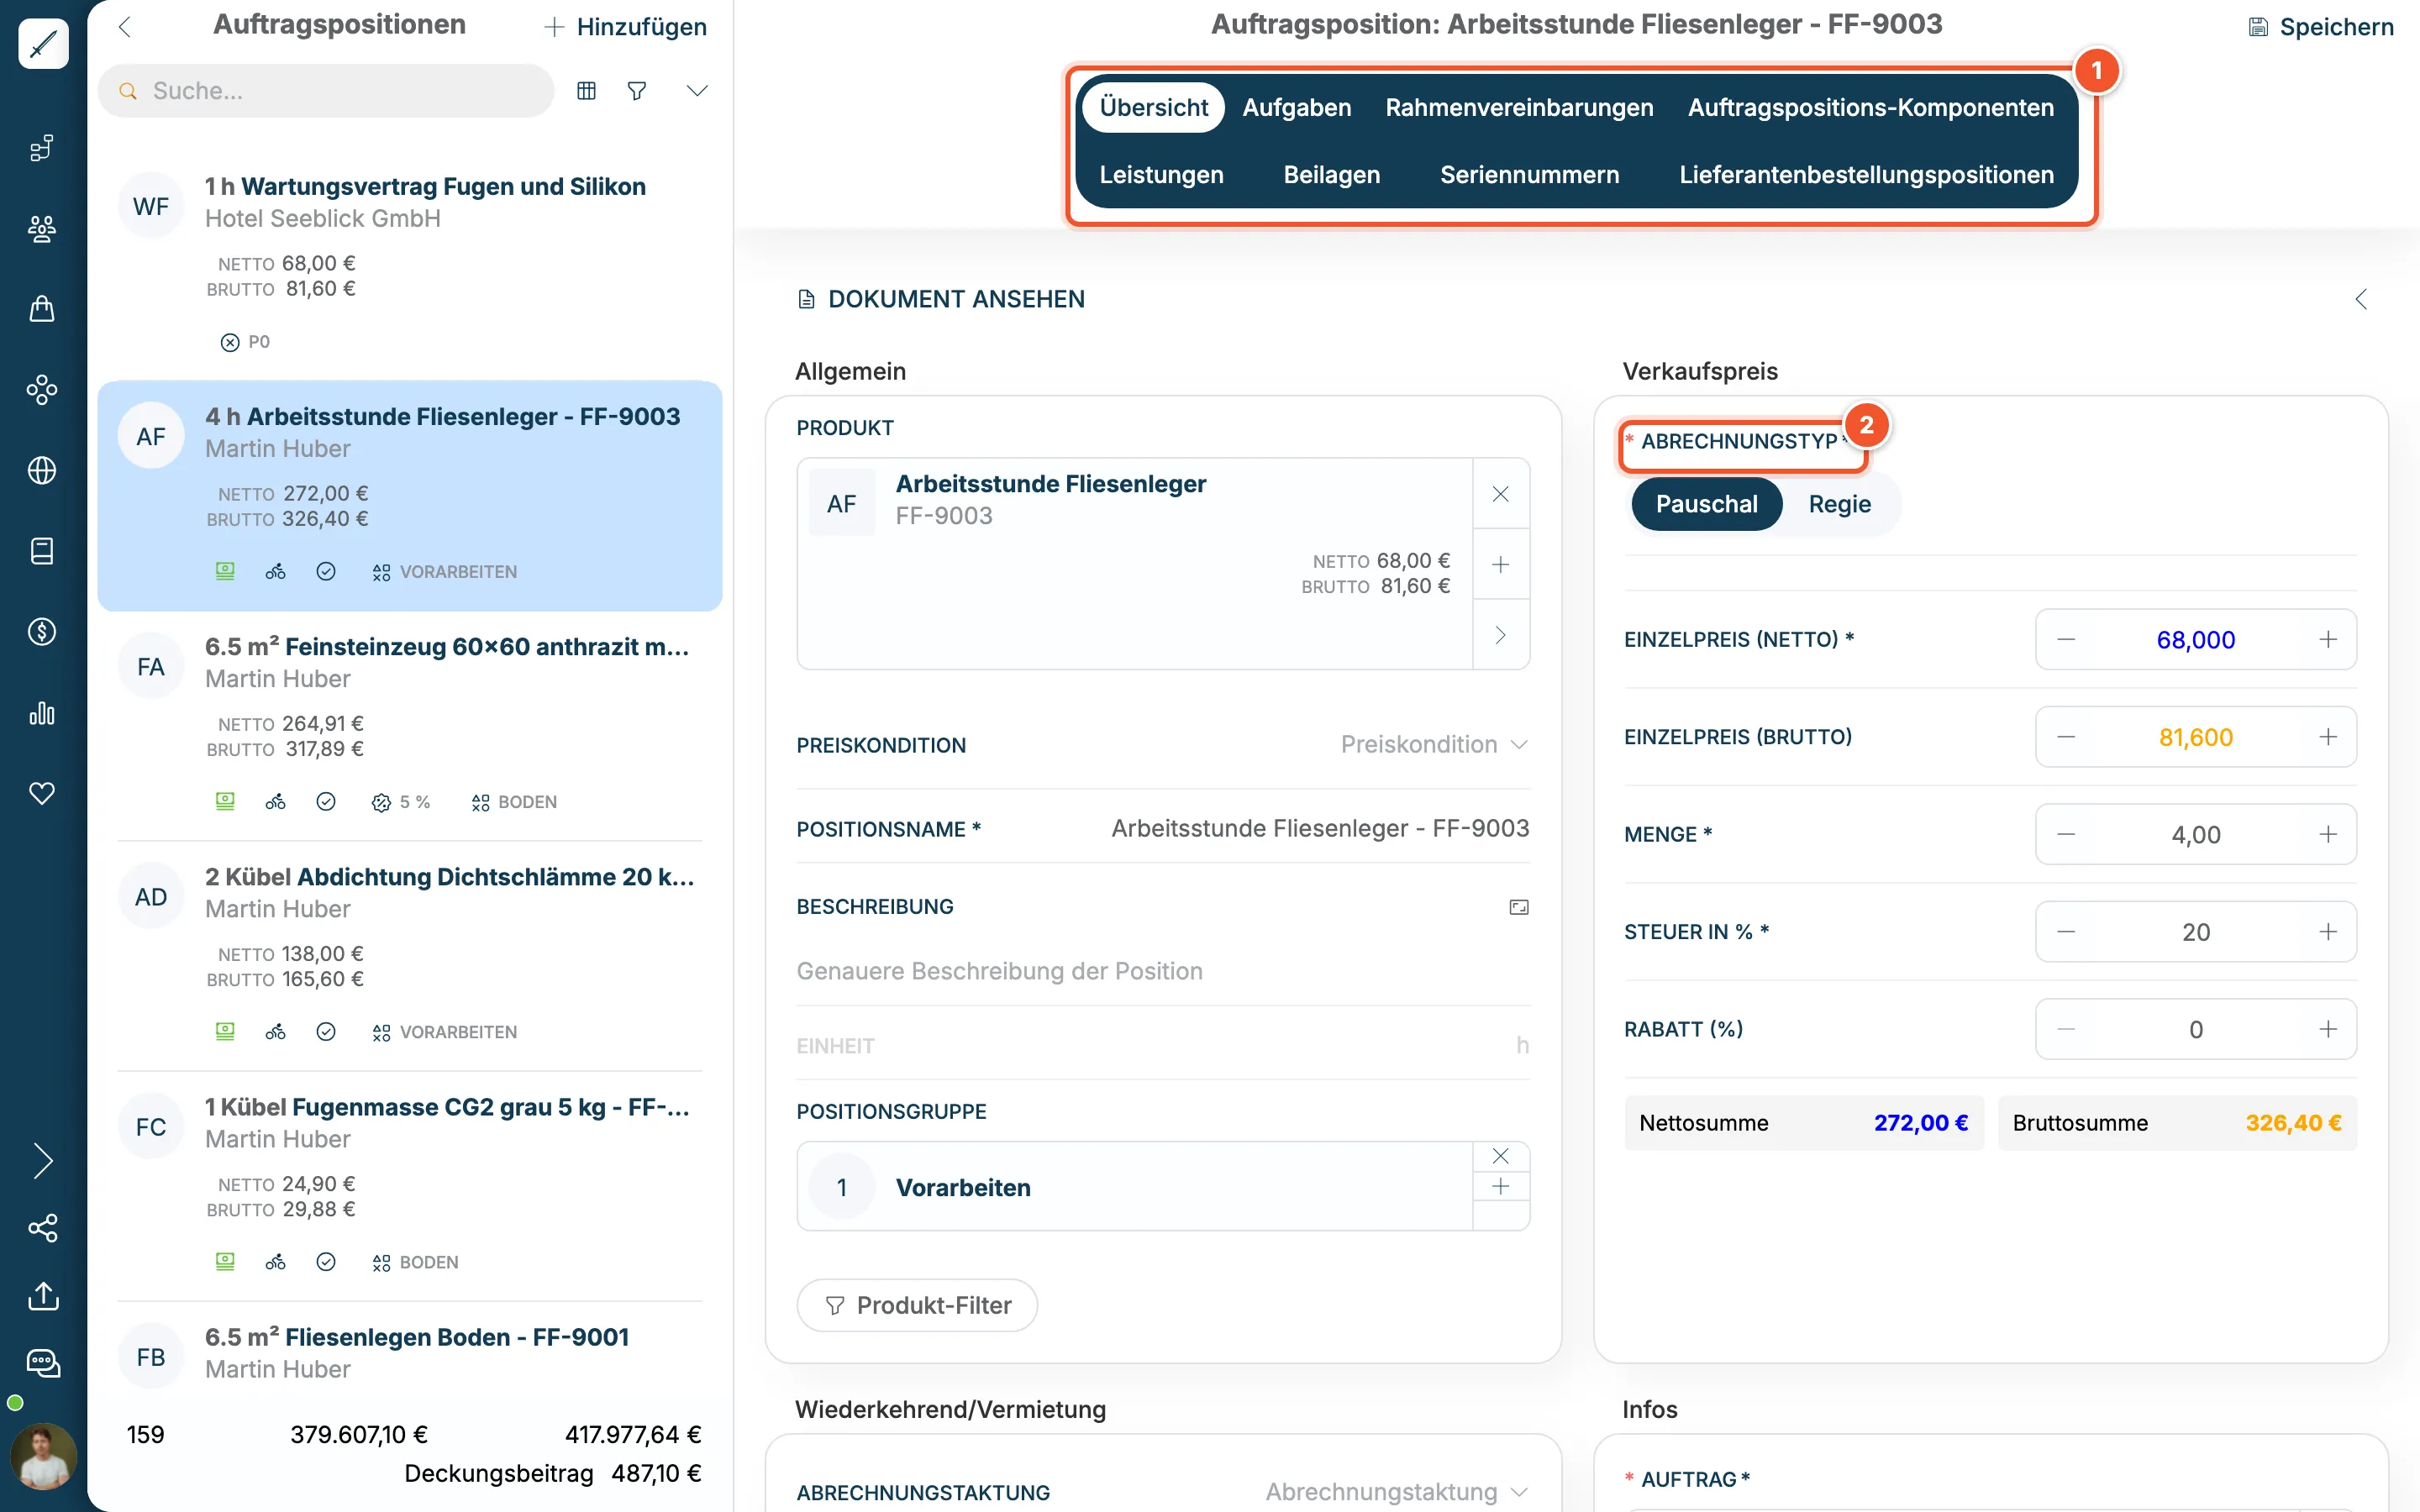Increase Einzelpreis (Brutto) value

point(2328,737)
